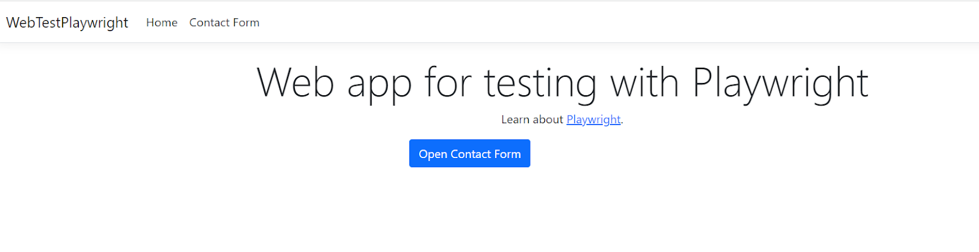Screen dimensions: 979x252
Task: Select Home in the top navigation bar
Action: click(x=162, y=23)
